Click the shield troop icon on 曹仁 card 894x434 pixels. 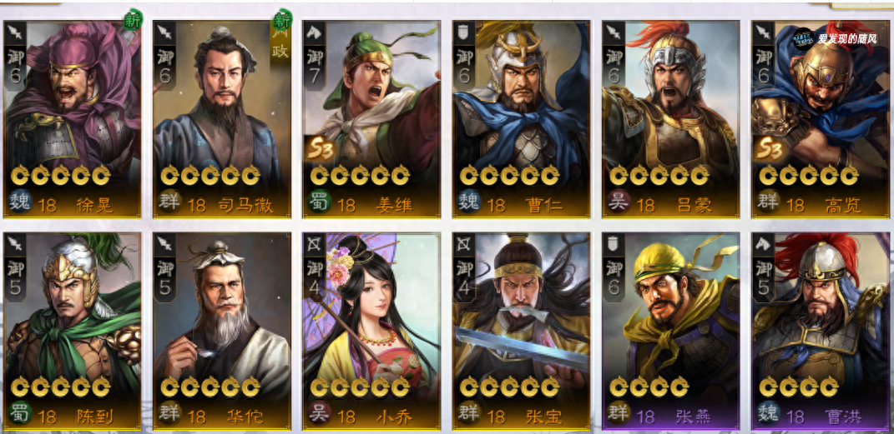(x=463, y=32)
